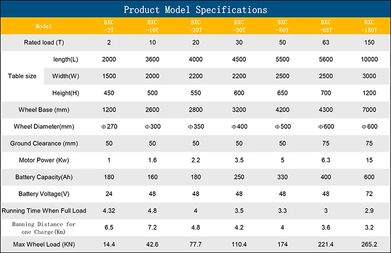Click the Max Wheel Load (KN) label
The width and height of the screenshot is (391, 253).
(44, 244)
